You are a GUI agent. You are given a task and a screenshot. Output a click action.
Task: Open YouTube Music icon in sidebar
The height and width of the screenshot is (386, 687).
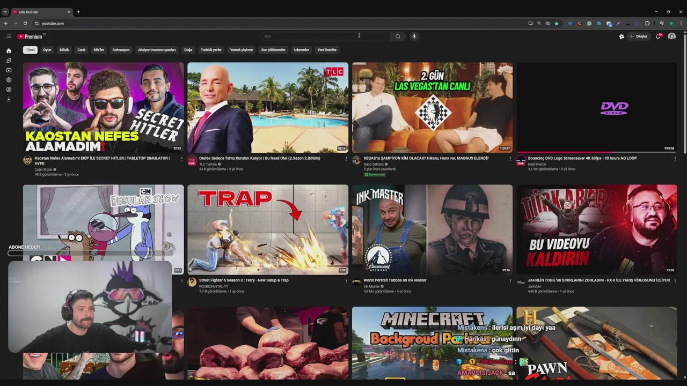pos(9,80)
